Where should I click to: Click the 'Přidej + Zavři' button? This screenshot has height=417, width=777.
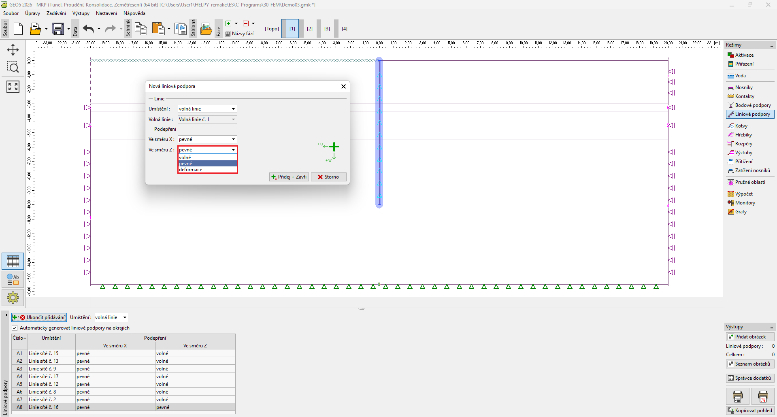[x=289, y=177]
